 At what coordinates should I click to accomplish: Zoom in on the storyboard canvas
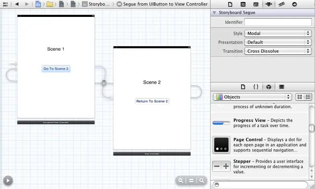pyautogui.click(x=202, y=181)
